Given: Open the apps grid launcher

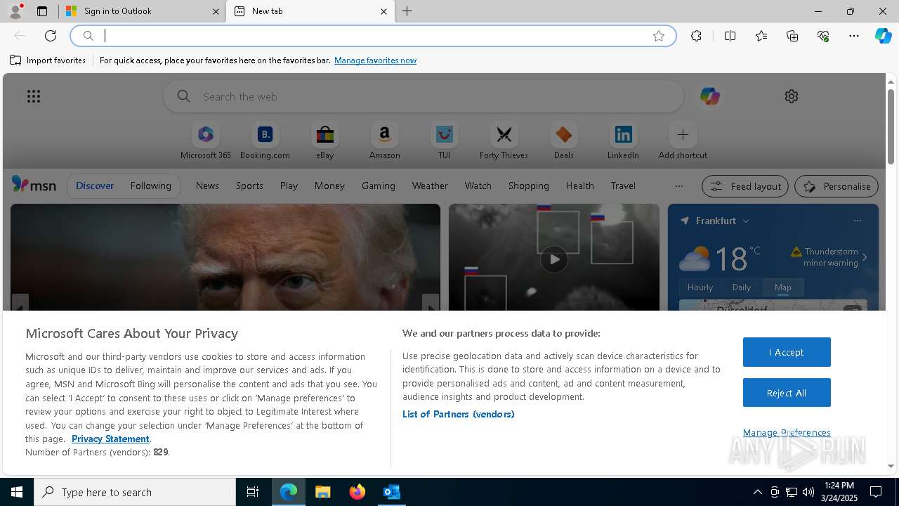Looking at the screenshot, I should tap(34, 96).
